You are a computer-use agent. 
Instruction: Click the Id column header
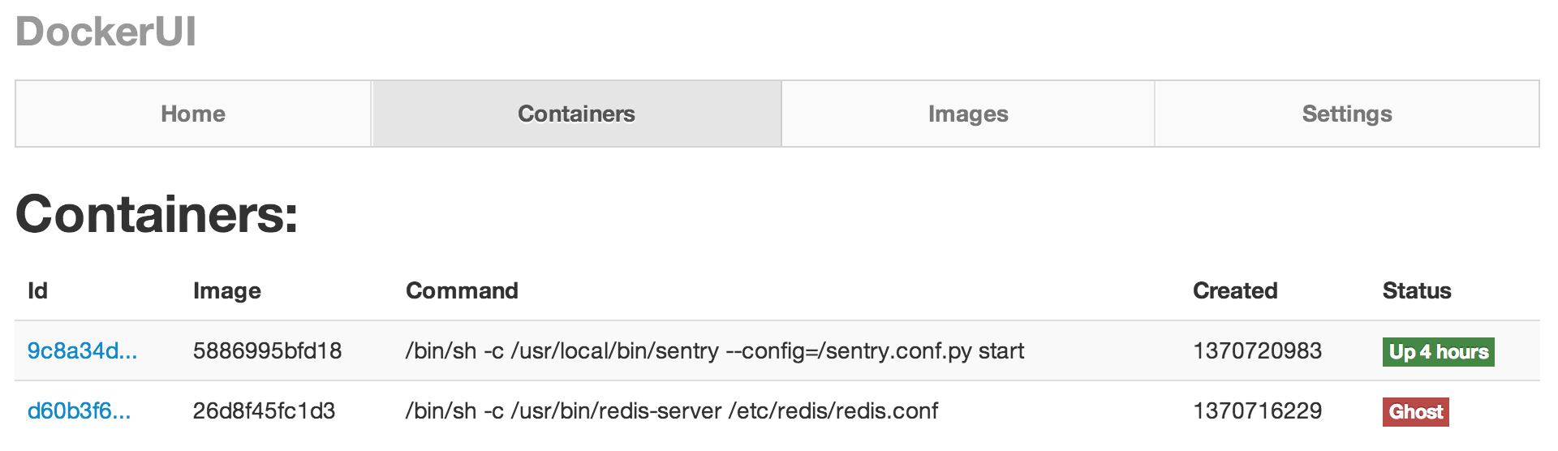point(37,290)
